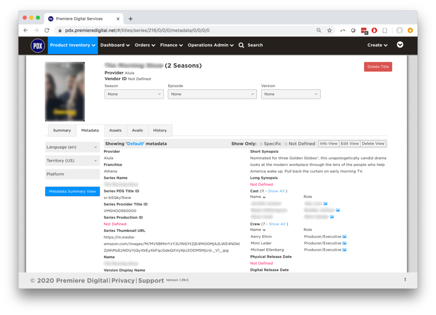Click the PDX logo icon
Image resolution: width=436 pixels, height=315 pixels.
[38, 45]
